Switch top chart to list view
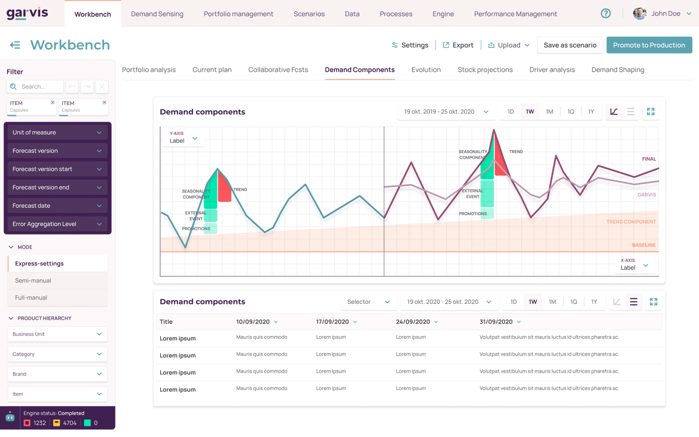Viewport: 699px width, 437px height. pos(630,111)
